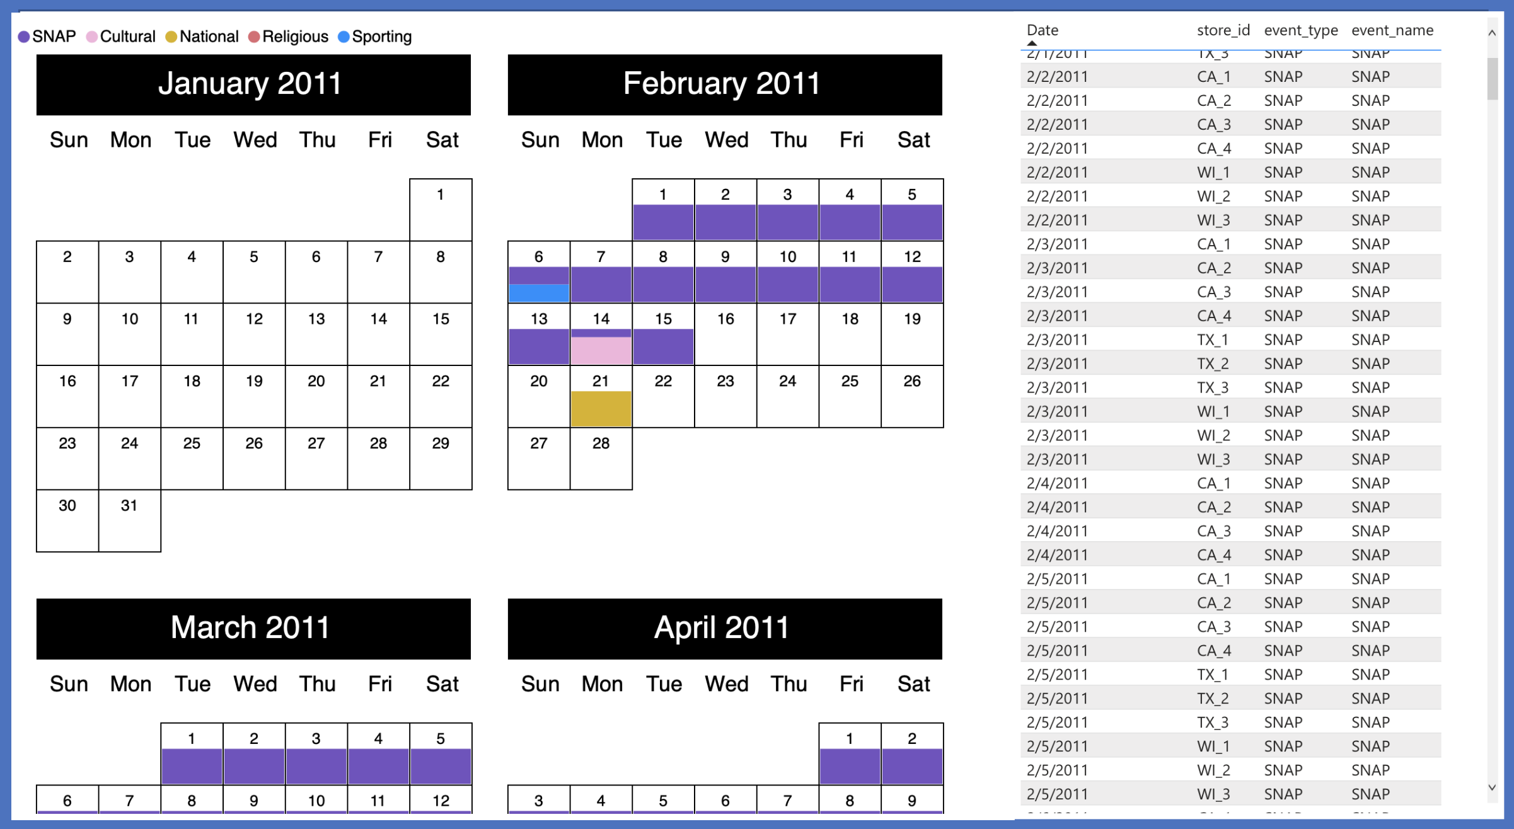The width and height of the screenshot is (1514, 829).
Task: Sort table by event_name column header
Action: point(1392,30)
